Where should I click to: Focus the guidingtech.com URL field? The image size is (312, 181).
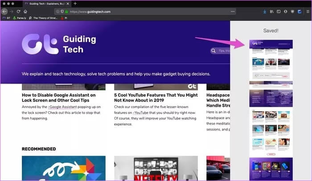coord(145,12)
